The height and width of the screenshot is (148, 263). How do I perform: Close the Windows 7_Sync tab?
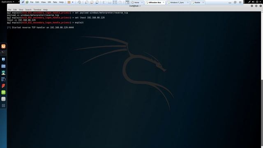[188, 2]
